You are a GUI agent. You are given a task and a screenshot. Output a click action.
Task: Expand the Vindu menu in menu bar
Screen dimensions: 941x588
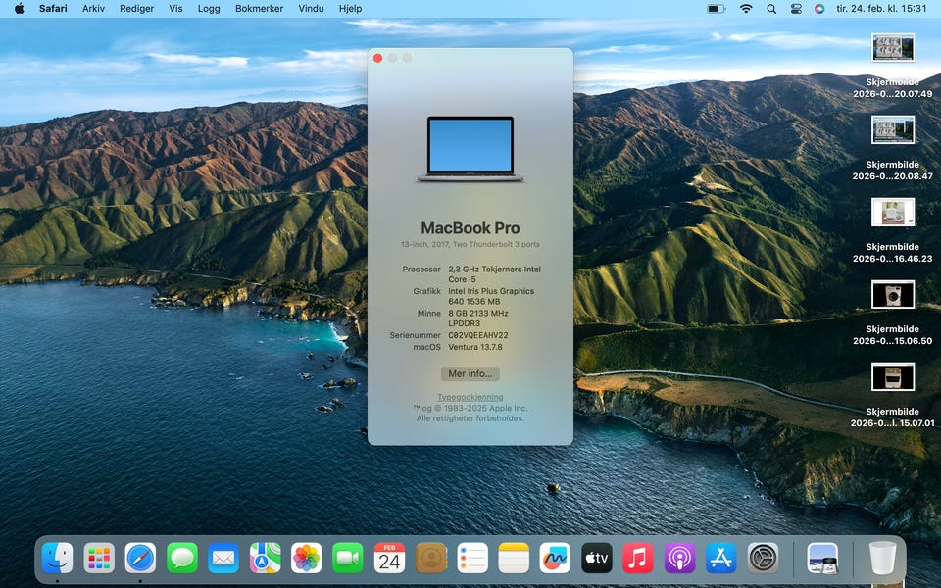pyautogui.click(x=311, y=8)
